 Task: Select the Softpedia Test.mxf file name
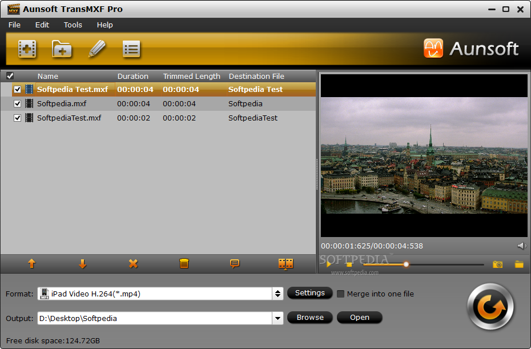pyautogui.click(x=73, y=90)
